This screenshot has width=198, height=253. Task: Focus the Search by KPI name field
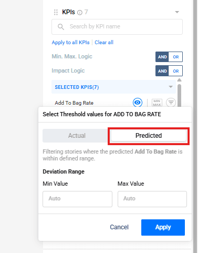tap(117, 27)
